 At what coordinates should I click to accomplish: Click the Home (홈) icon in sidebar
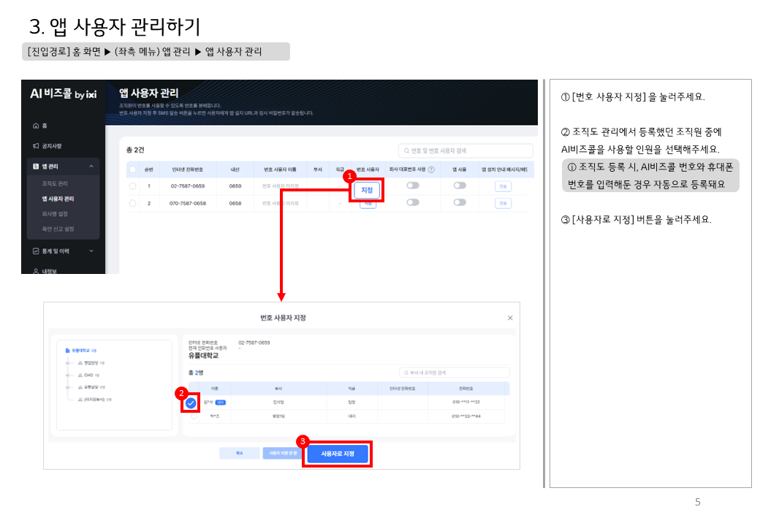(36, 126)
